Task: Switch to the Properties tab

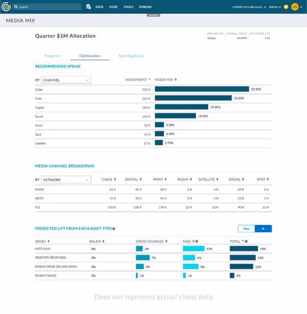Action: coord(53,56)
